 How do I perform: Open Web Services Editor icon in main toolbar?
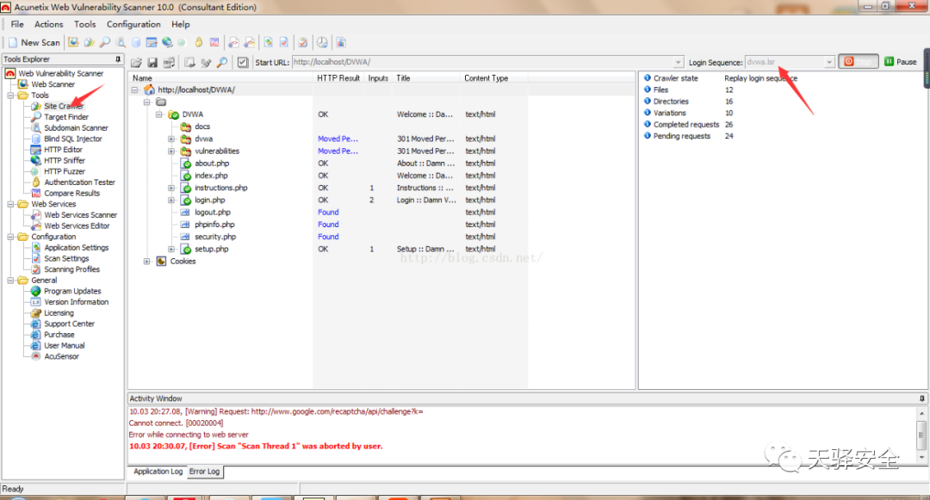[x=249, y=43]
